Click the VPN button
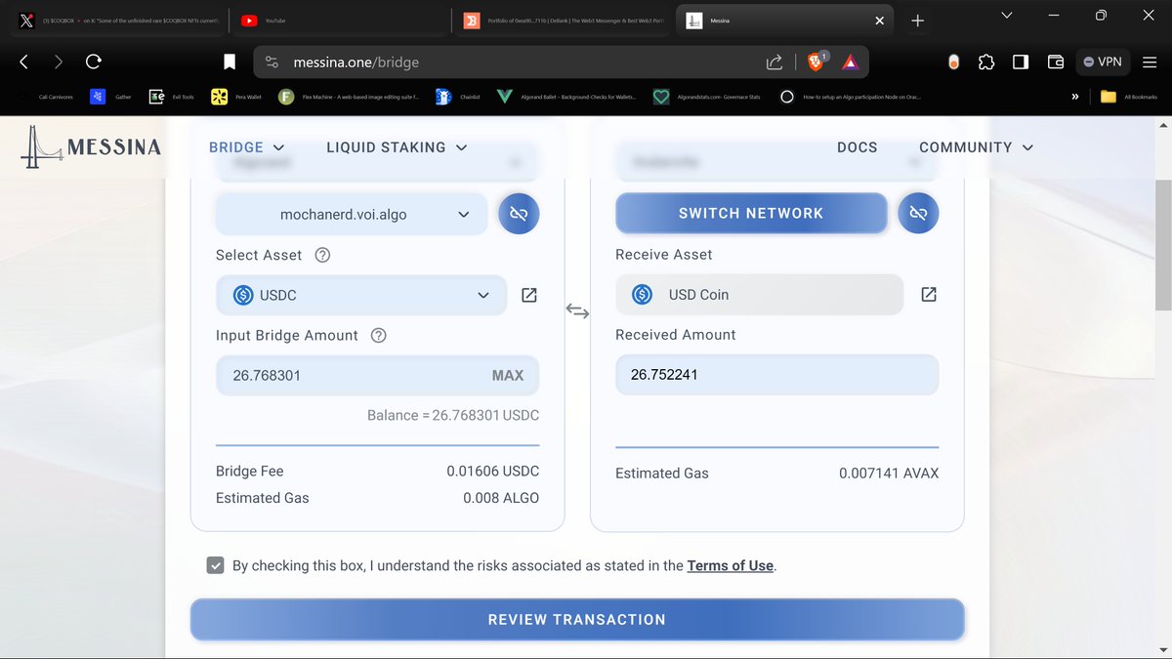Image resolution: width=1172 pixels, height=659 pixels. point(1103,62)
